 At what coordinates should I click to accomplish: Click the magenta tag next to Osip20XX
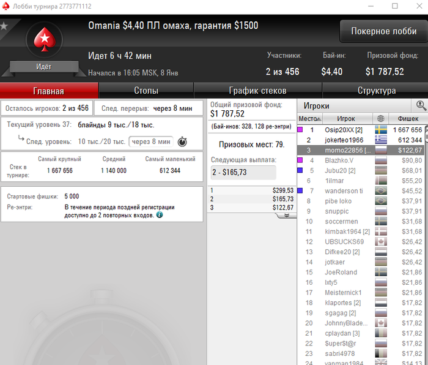300,130
